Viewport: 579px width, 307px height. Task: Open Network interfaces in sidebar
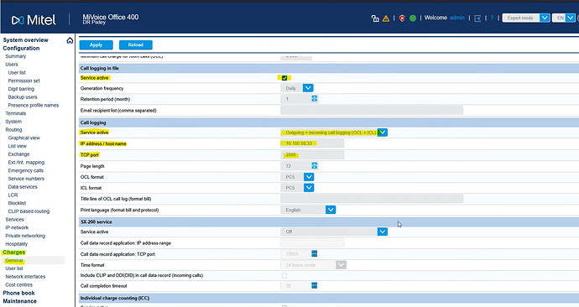[25, 277]
